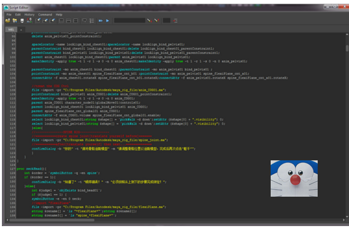349x228 pixels.
Task: Open the History menu
Action: [x=29, y=14]
